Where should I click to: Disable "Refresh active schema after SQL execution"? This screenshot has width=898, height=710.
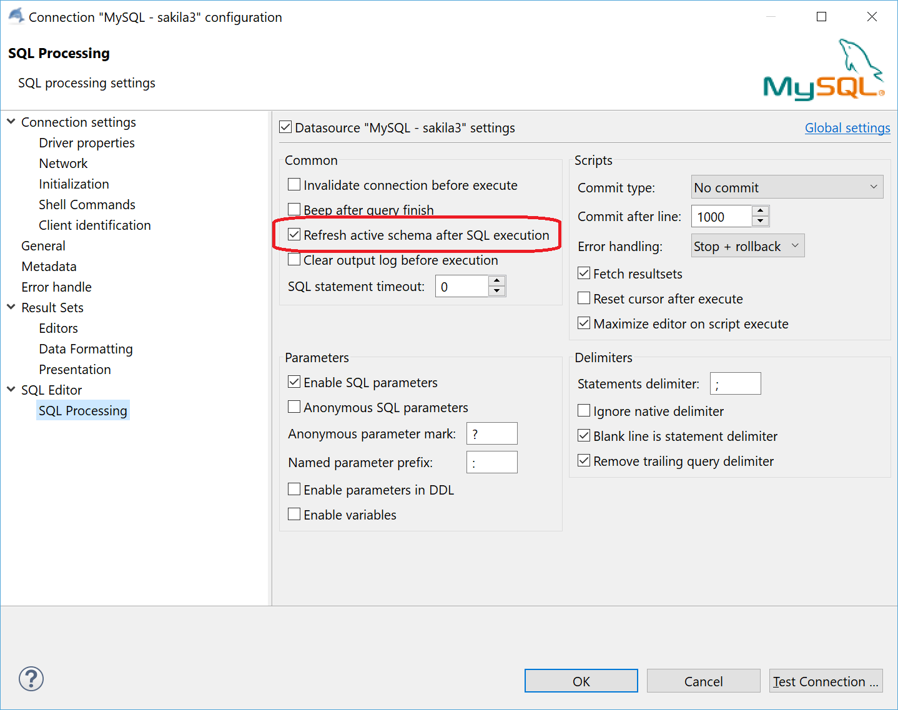pyautogui.click(x=294, y=234)
